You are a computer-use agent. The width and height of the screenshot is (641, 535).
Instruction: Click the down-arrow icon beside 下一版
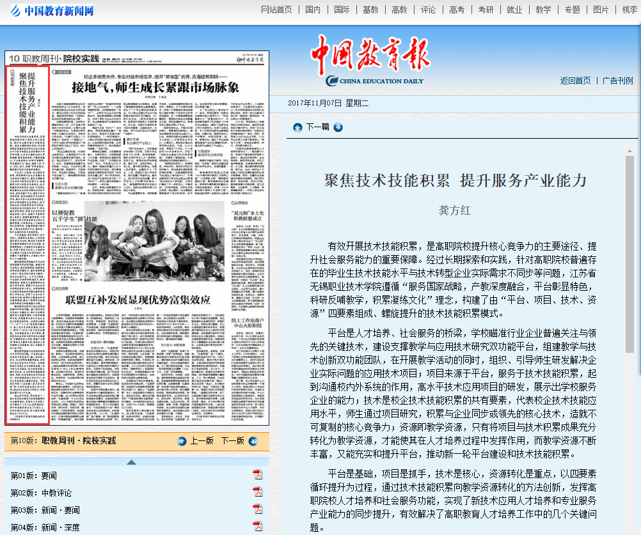point(253,441)
